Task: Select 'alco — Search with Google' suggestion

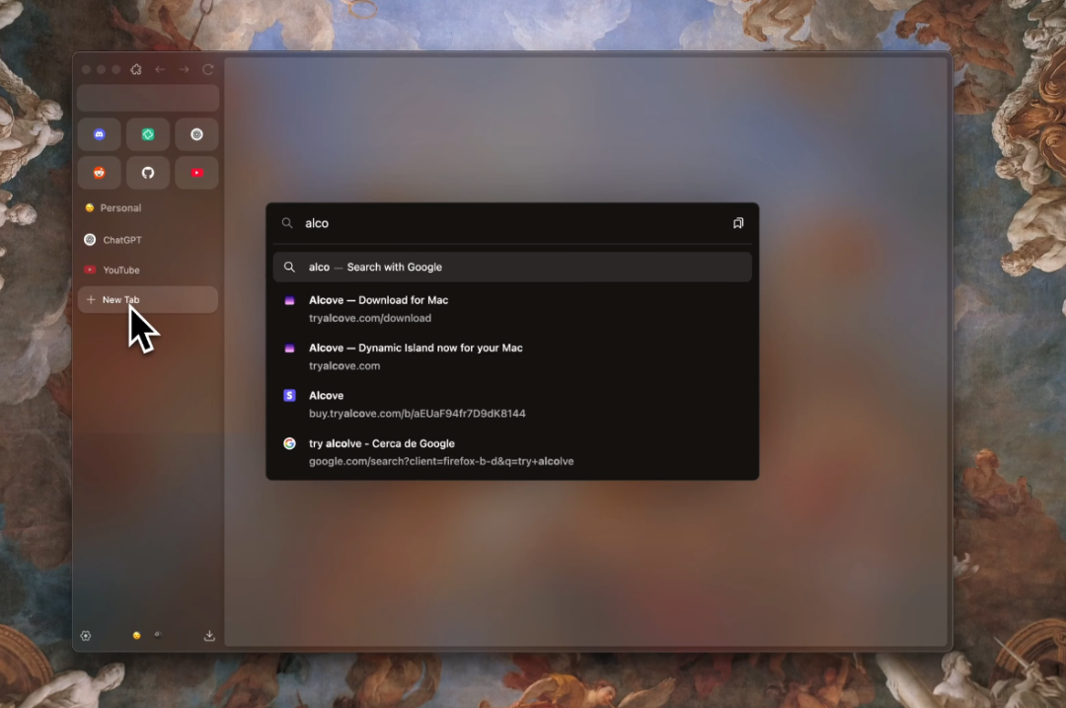Action: click(x=512, y=268)
